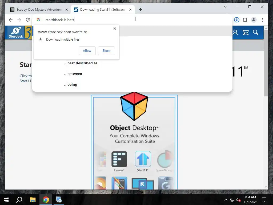Viewport: 273px width, 205px height.
Task: Open Windows taskbar search
Action: (x=19, y=200)
